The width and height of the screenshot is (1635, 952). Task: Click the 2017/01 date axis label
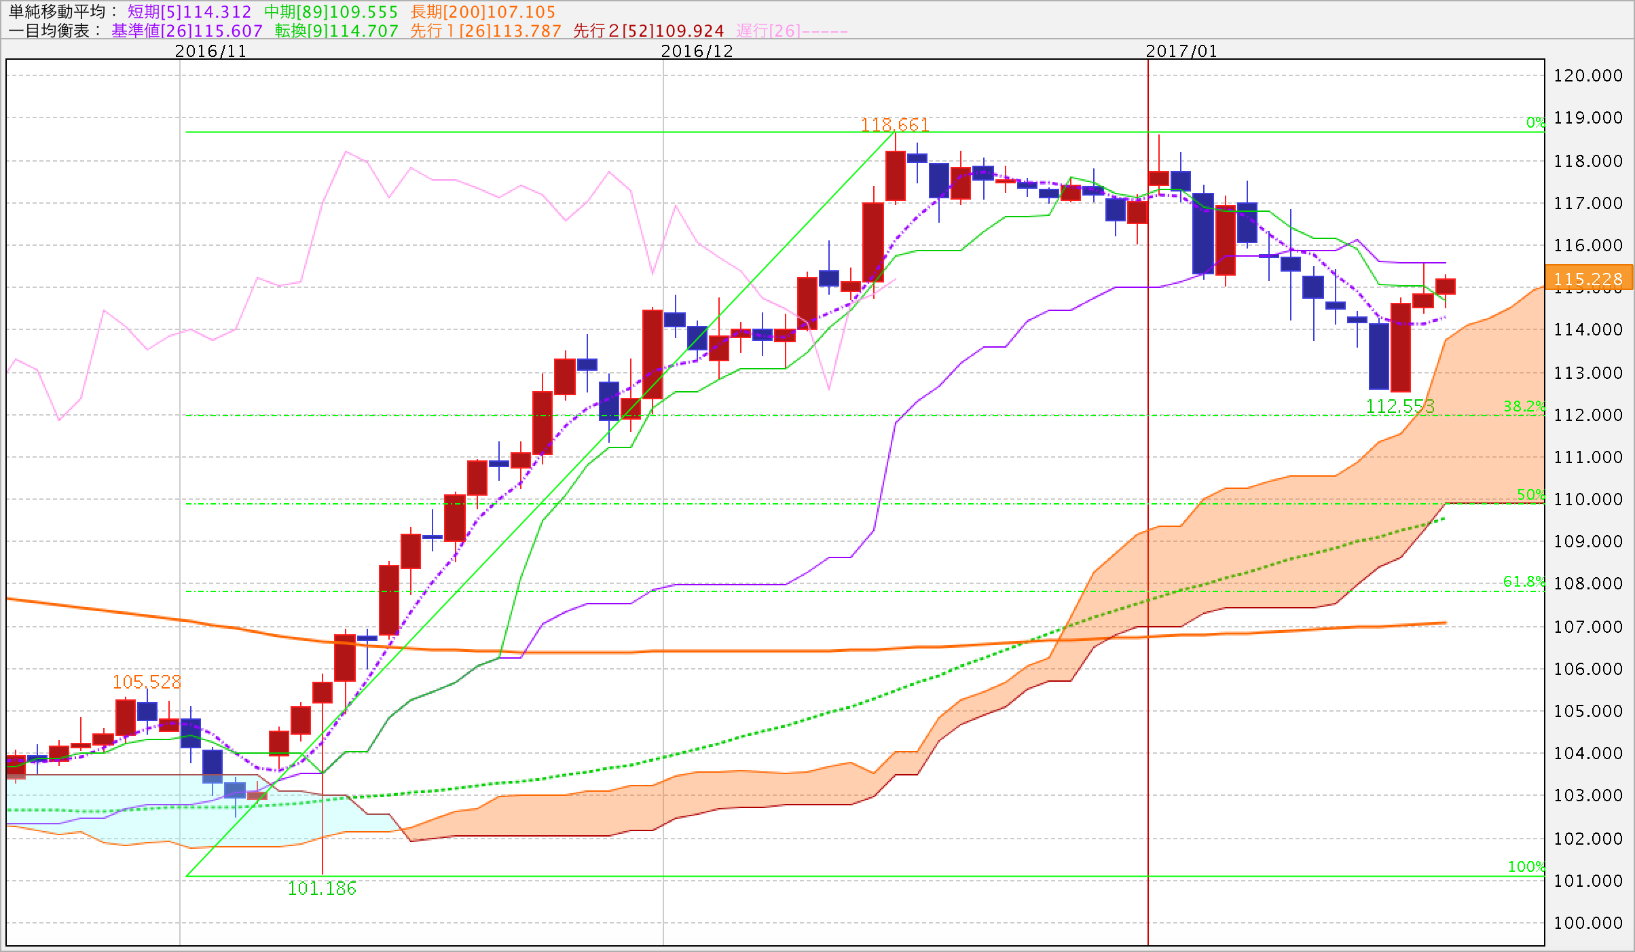[x=1181, y=51]
